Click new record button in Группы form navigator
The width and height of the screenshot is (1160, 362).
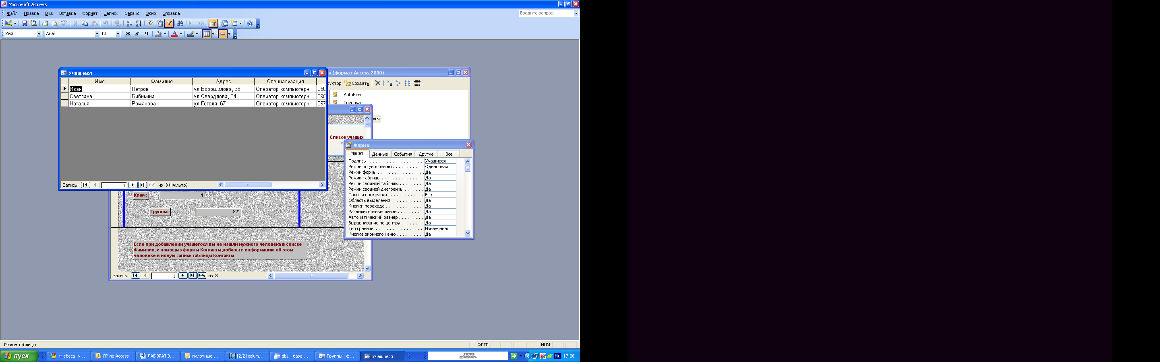pos(202,276)
